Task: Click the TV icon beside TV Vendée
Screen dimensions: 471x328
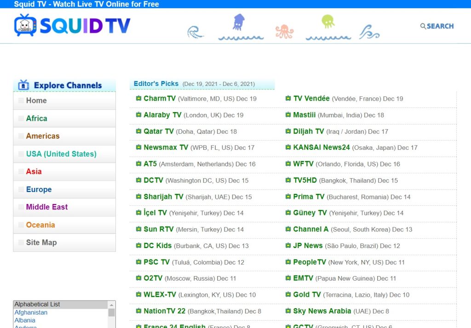Action: pyautogui.click(x=288, y=98)
